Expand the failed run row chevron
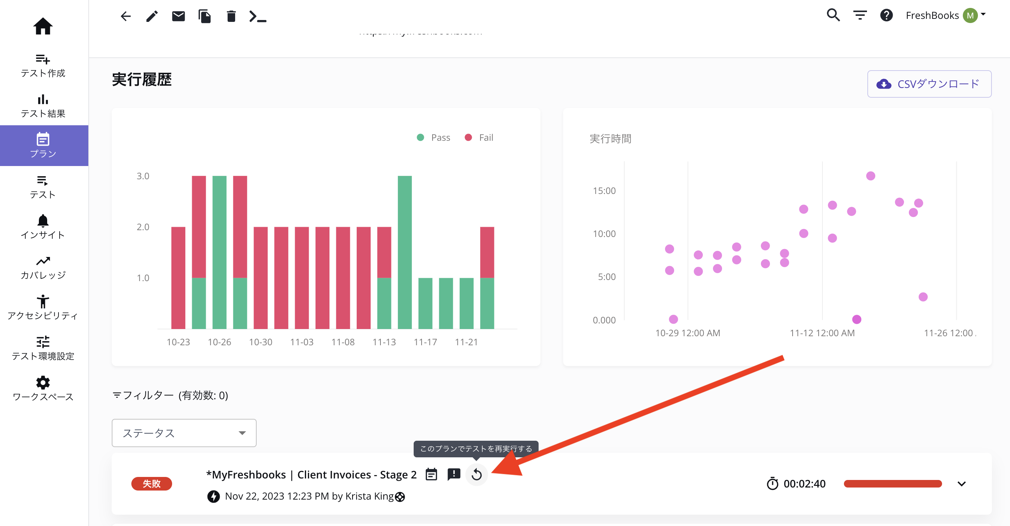This screenshot has width=1010, height=526. (x=961, y=484)
